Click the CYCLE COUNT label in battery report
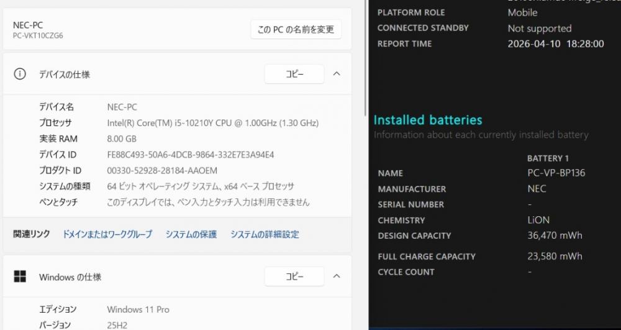This screenshot has width=621, height=330. coord(406,272)
